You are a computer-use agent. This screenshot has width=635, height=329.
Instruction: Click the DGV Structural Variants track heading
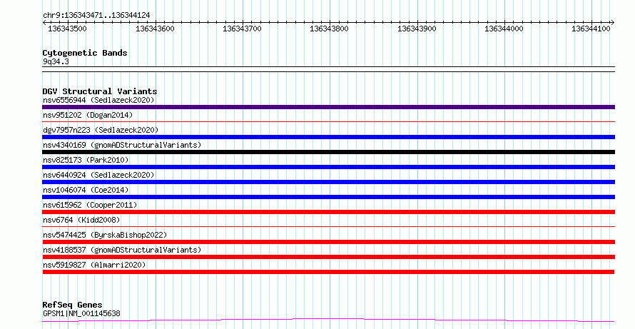[100, 91]
